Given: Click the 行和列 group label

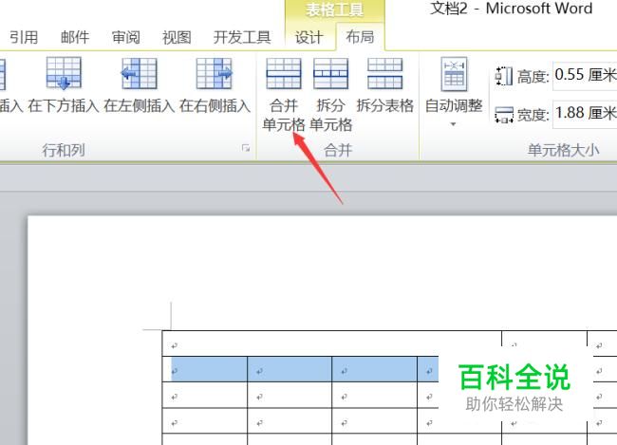Looking at the screenshot, I should pos(64,150).
